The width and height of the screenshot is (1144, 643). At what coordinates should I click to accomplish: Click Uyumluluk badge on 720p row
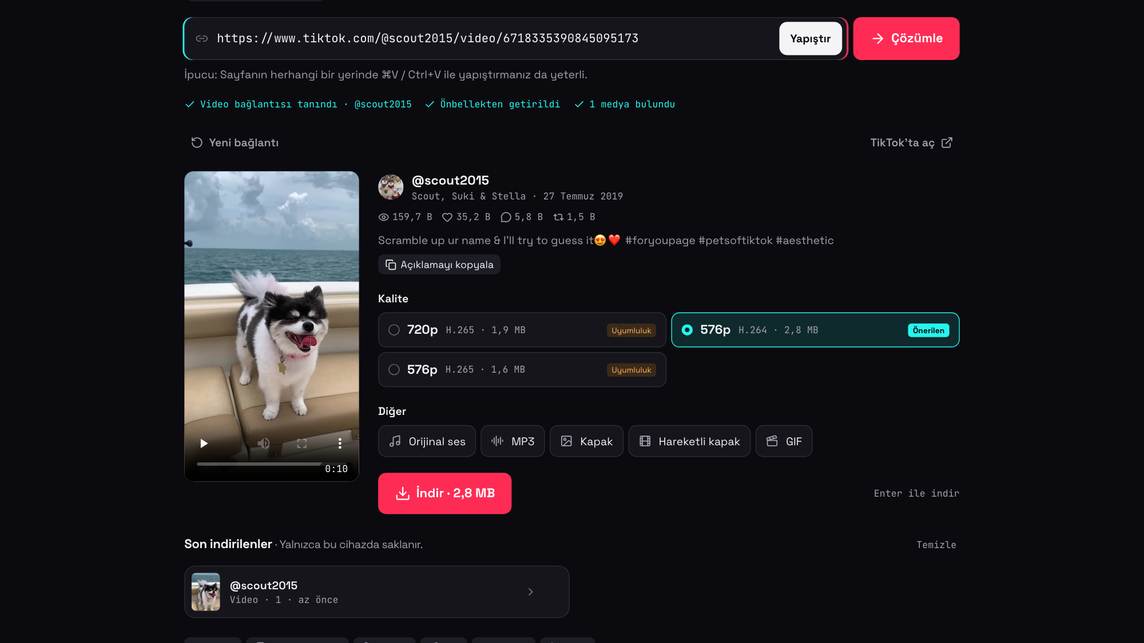click(631, 330)
